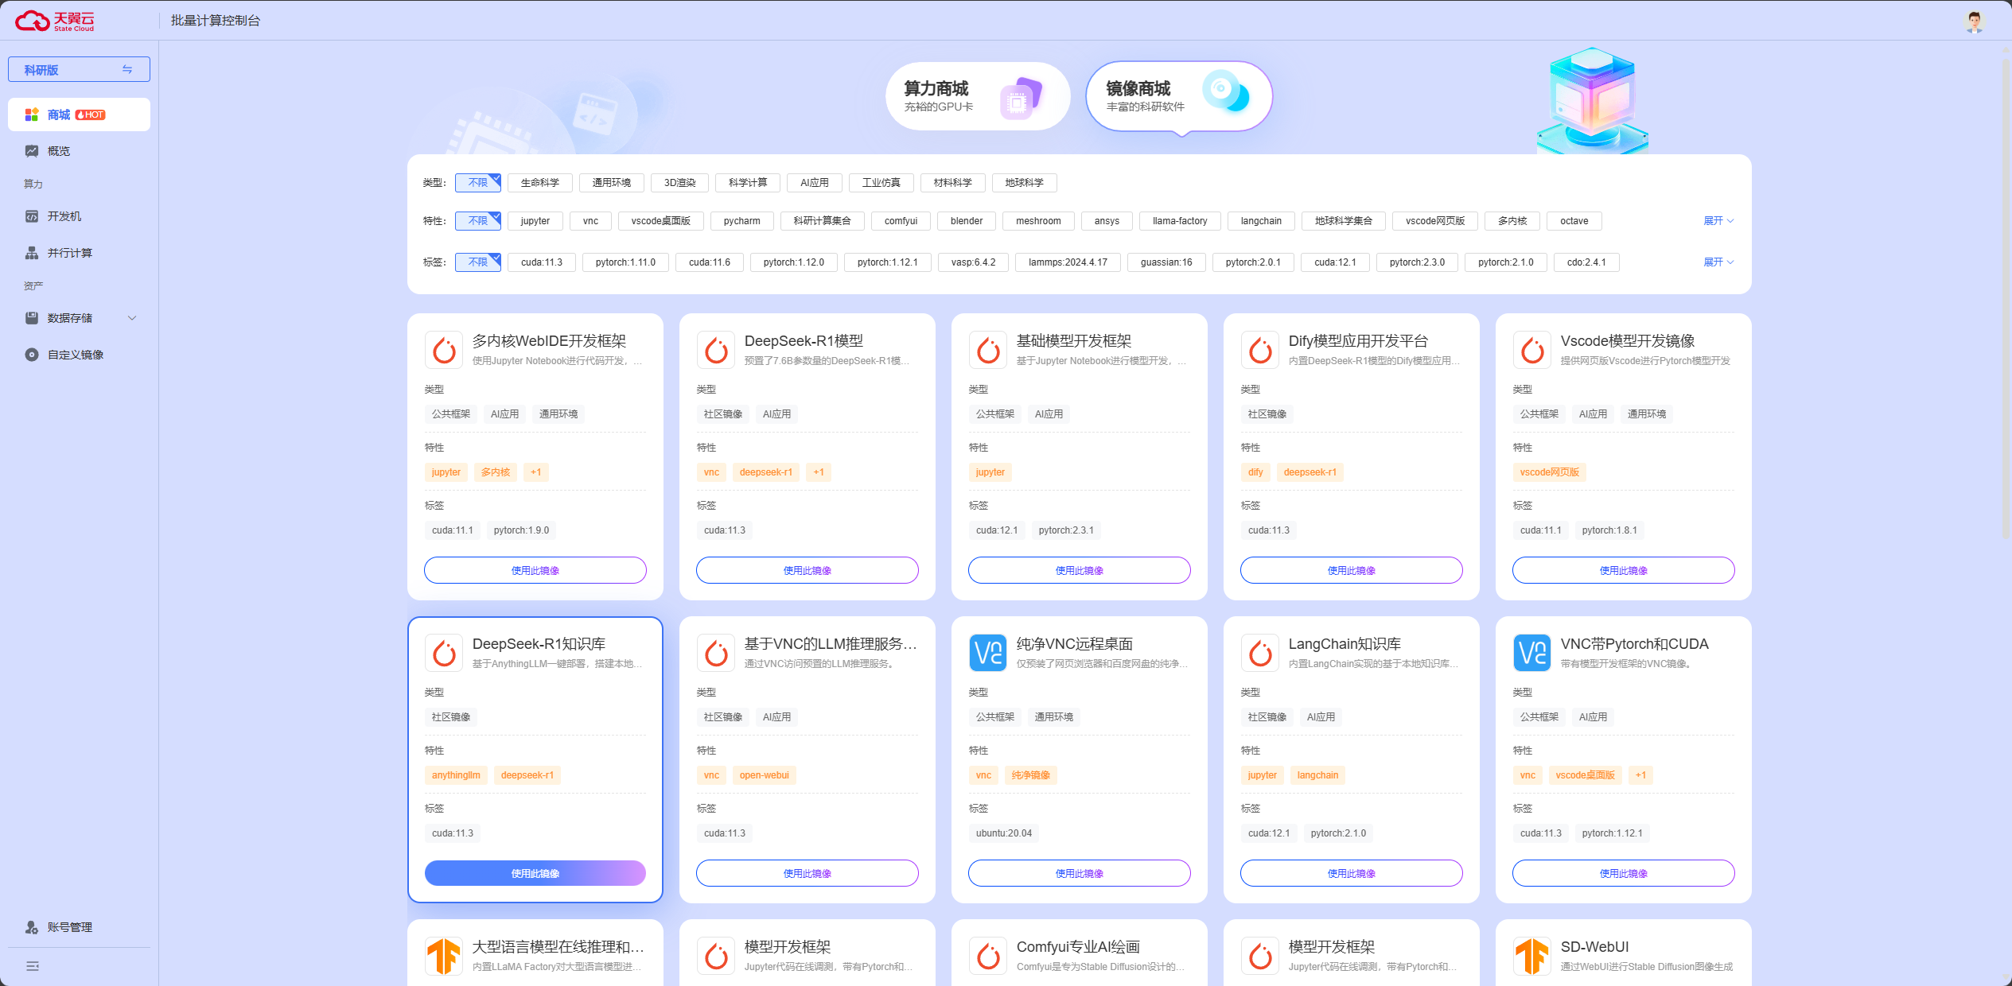Toggle the AI应用 type filter
Viewport: 2012px width, 986px height.
click(815, 183)
